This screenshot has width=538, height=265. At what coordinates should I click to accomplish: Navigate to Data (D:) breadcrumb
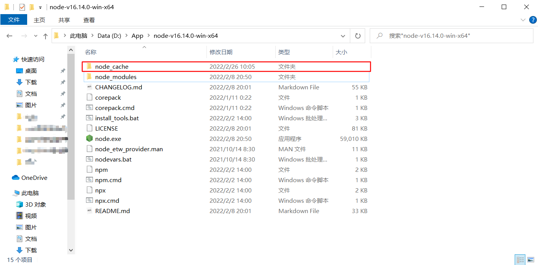tap(109, 36)
